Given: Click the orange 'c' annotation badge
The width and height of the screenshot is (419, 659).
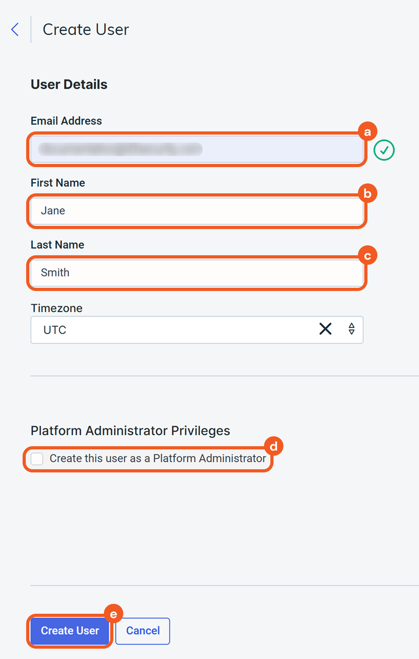Looking at the screenshot, I should 367,256.
